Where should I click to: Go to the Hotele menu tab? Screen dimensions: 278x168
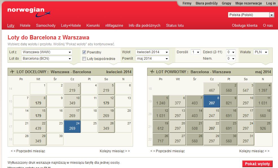coord(25,26)
